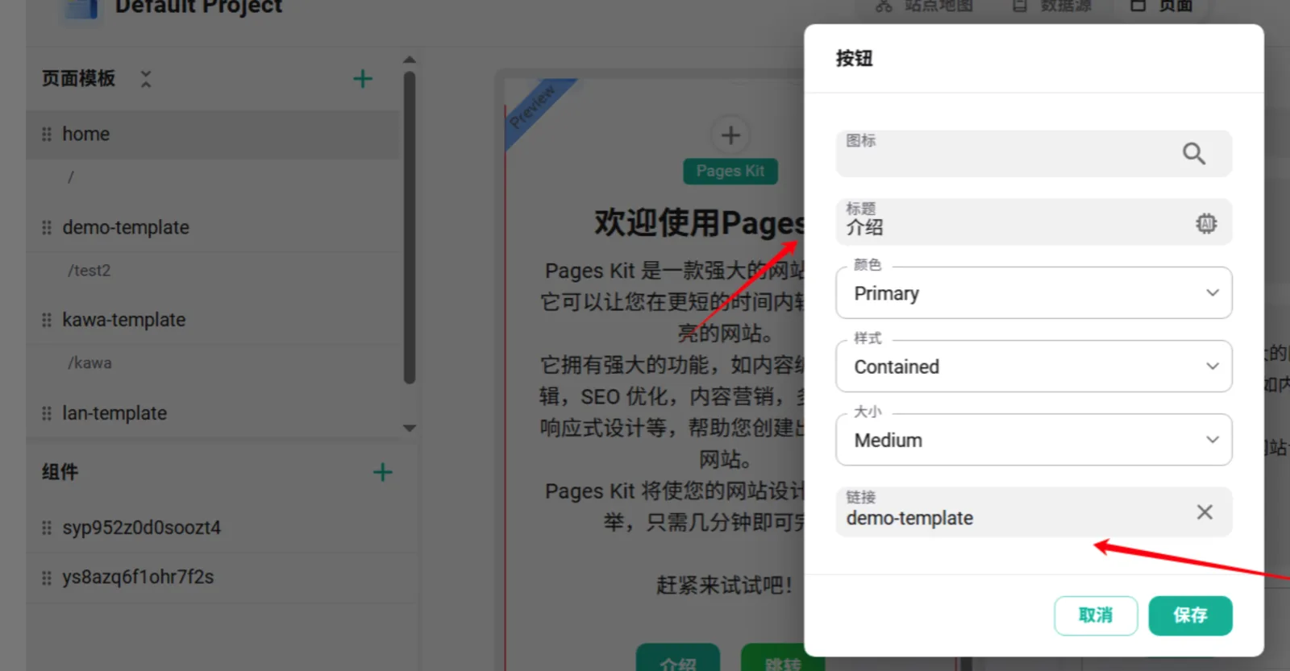Select the kawa-template page template
The width and height of the screenshot is (1290, 671).
click(213, 321)
